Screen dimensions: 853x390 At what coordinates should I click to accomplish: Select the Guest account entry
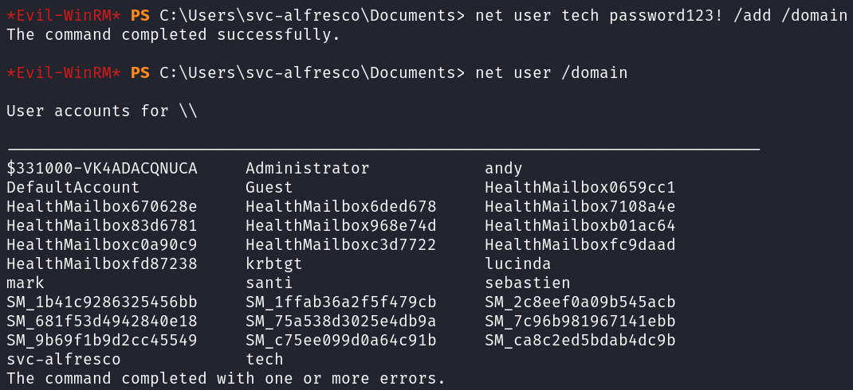[269, 188]
